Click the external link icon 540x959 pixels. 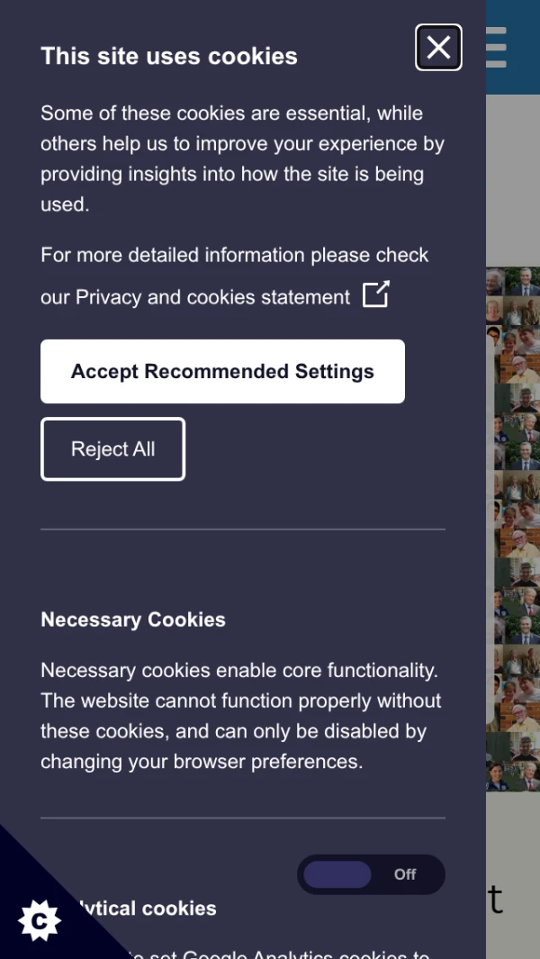(376, 294)
